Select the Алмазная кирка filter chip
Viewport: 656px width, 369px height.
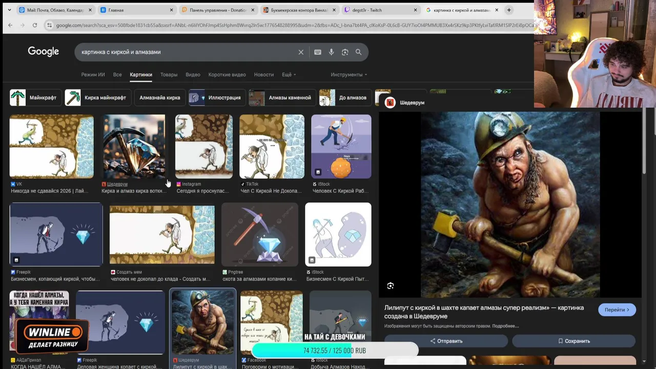160,97
